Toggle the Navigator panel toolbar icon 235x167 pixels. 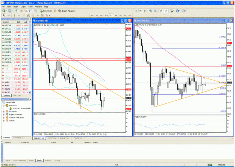26,11
